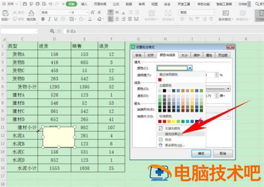Click the magnifier icon beside formula bar
Screen dimensions: 264x187
52,31
